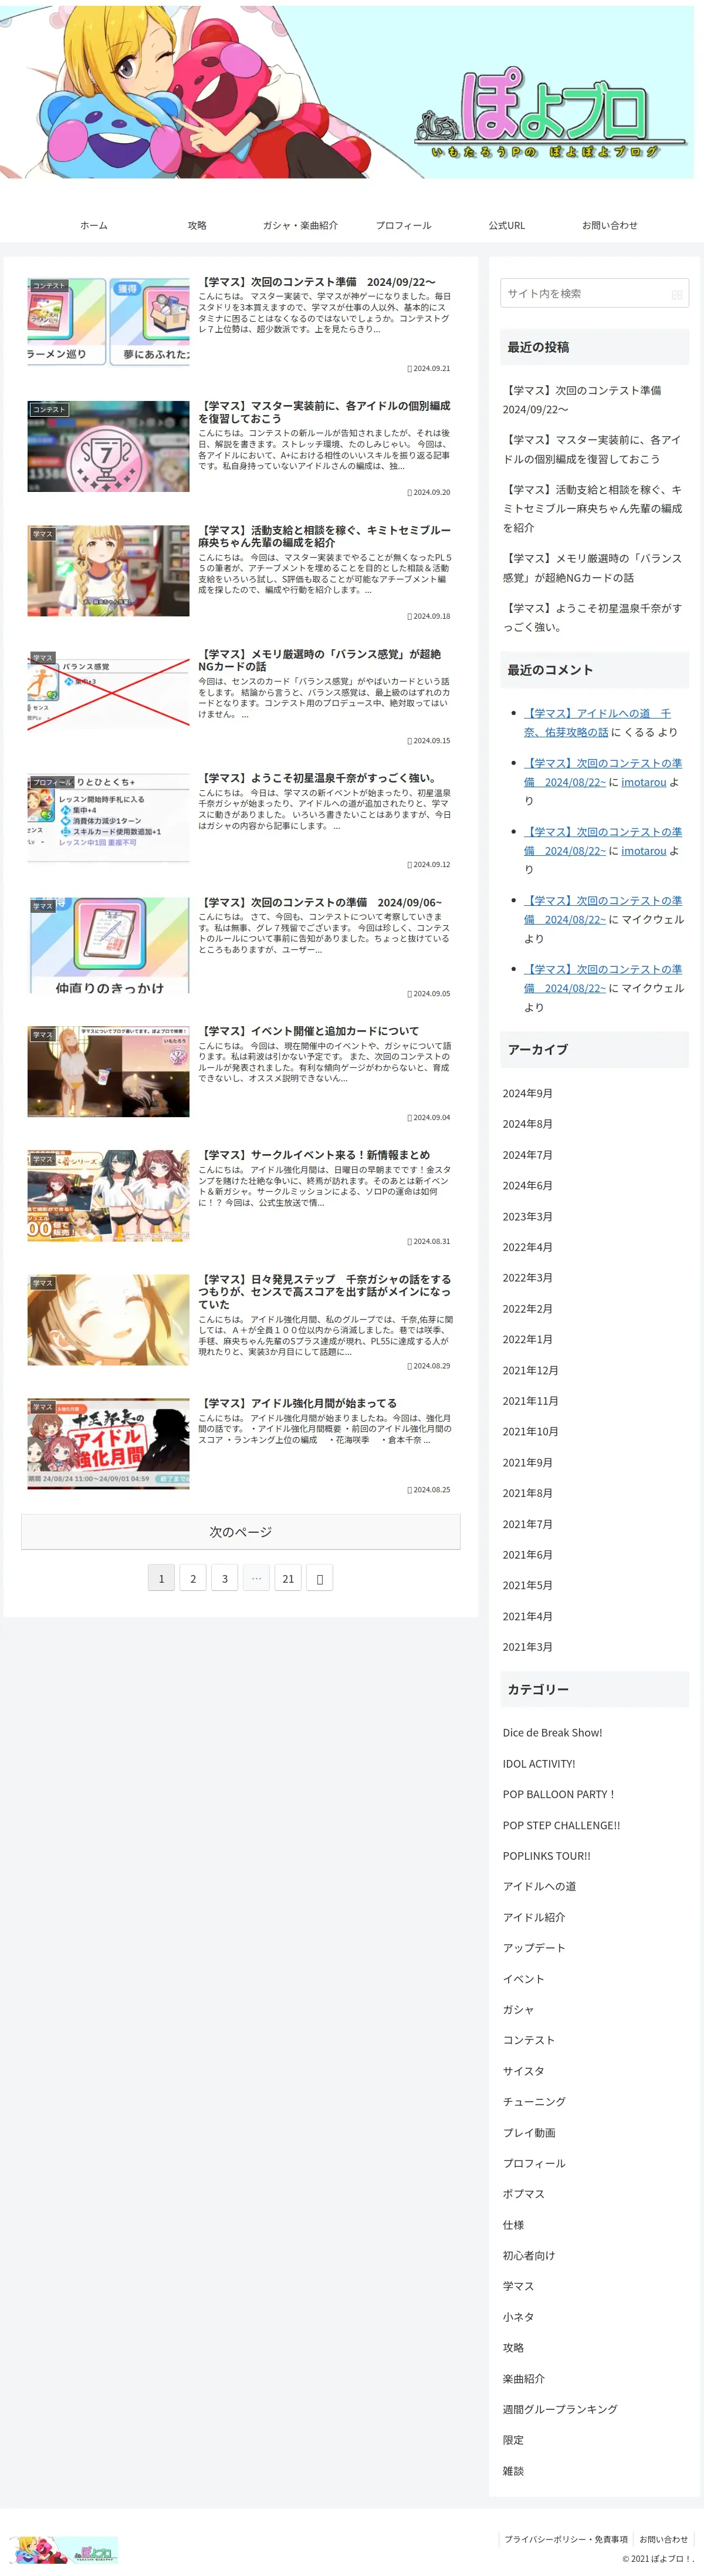This screenshot has height=2576, width=704.
Task: Open archive 2023年3月
Action: tap(527, 1216)
